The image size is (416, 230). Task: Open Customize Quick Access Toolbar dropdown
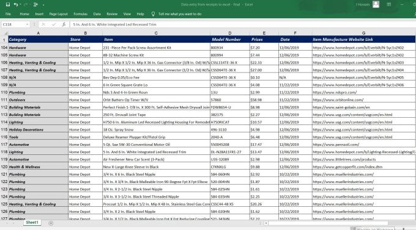point(43,5)
